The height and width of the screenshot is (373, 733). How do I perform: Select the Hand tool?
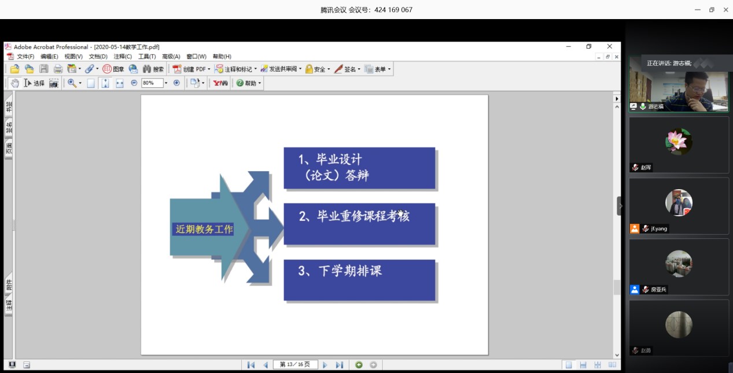(14, 83)
